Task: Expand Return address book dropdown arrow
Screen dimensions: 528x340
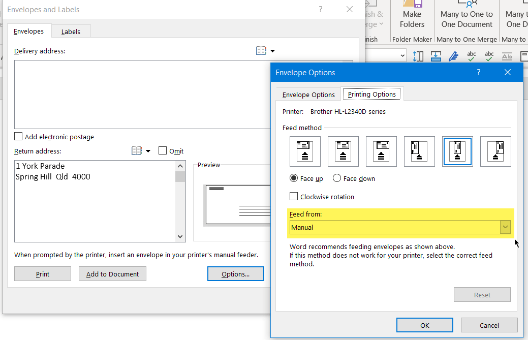Action: tap(148, 151)
